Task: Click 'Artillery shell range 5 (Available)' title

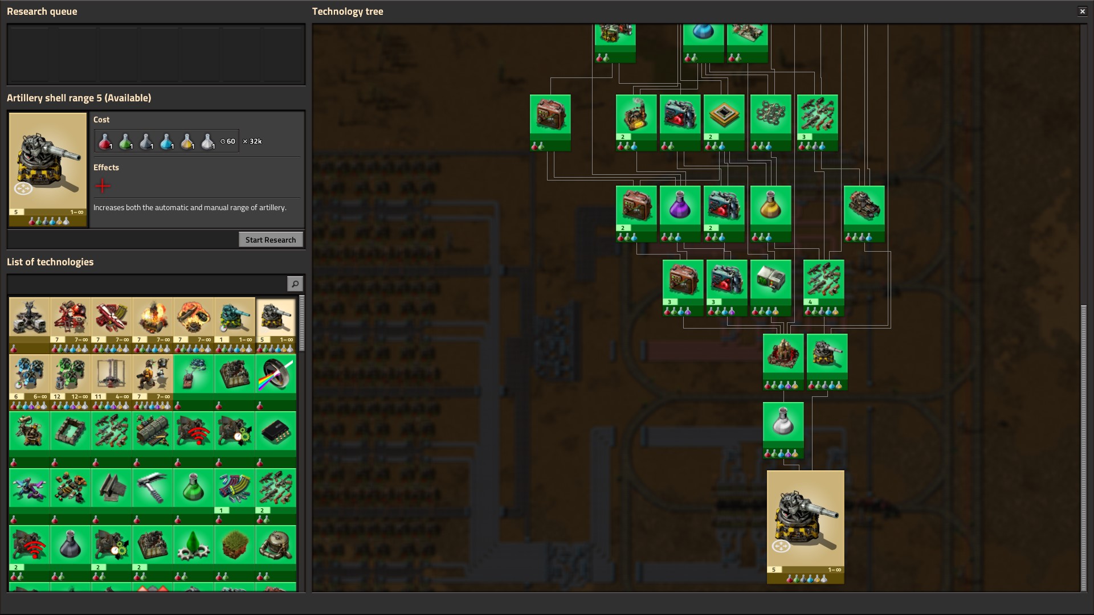Action: (79, 98)
